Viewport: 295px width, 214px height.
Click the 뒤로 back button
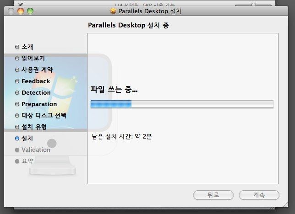[x=213, y=195]
